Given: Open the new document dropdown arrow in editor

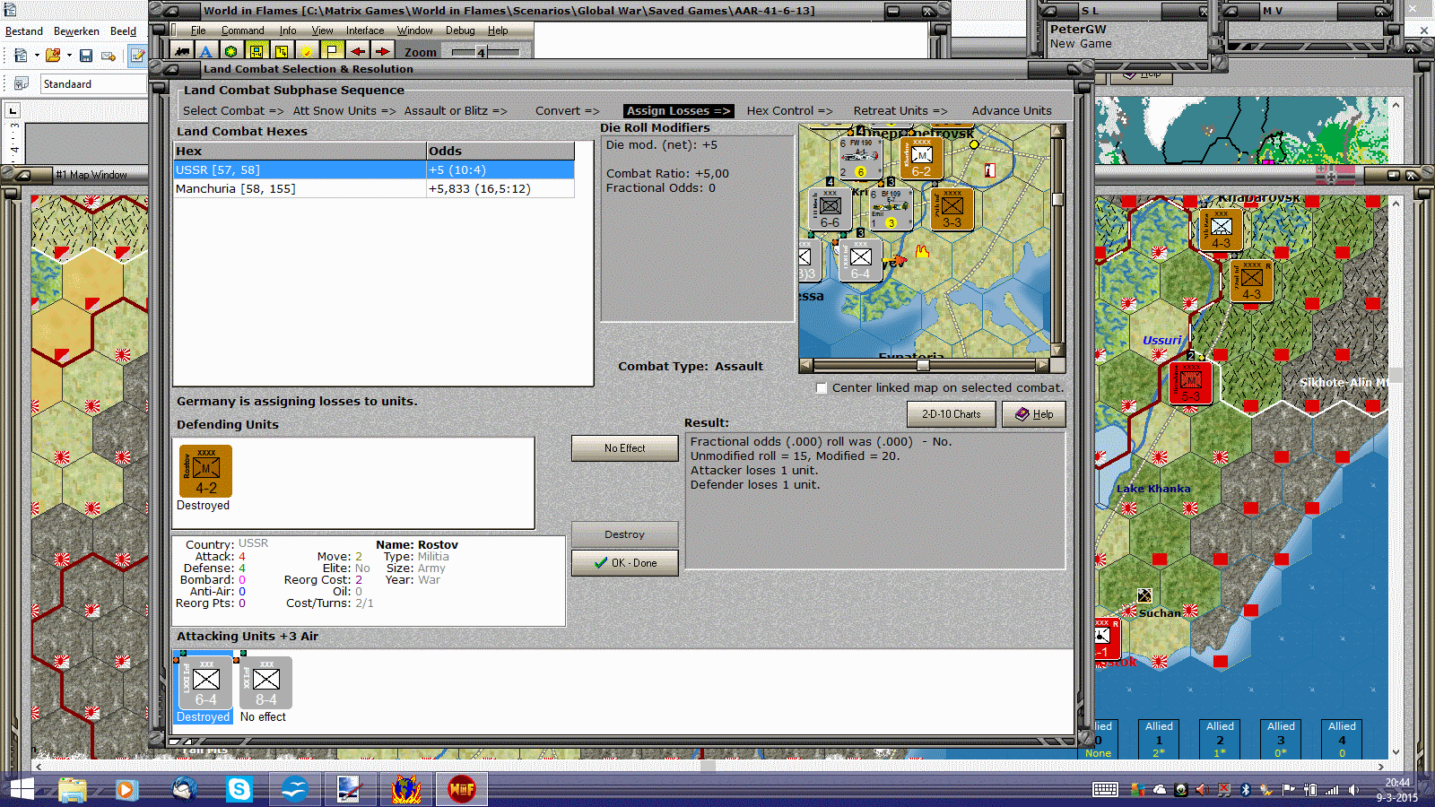Looking at the screenshot, I should pyautogui.click(x=37, y=56).
